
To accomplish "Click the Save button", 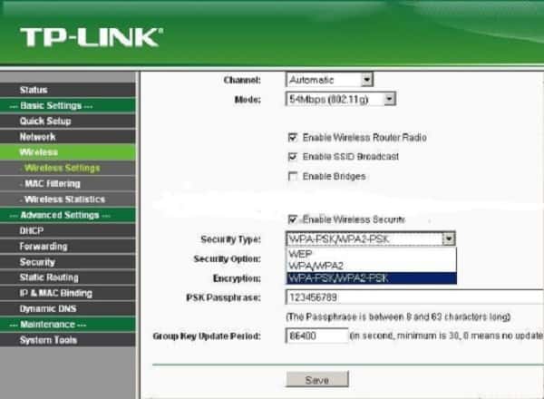I will 317,379.
